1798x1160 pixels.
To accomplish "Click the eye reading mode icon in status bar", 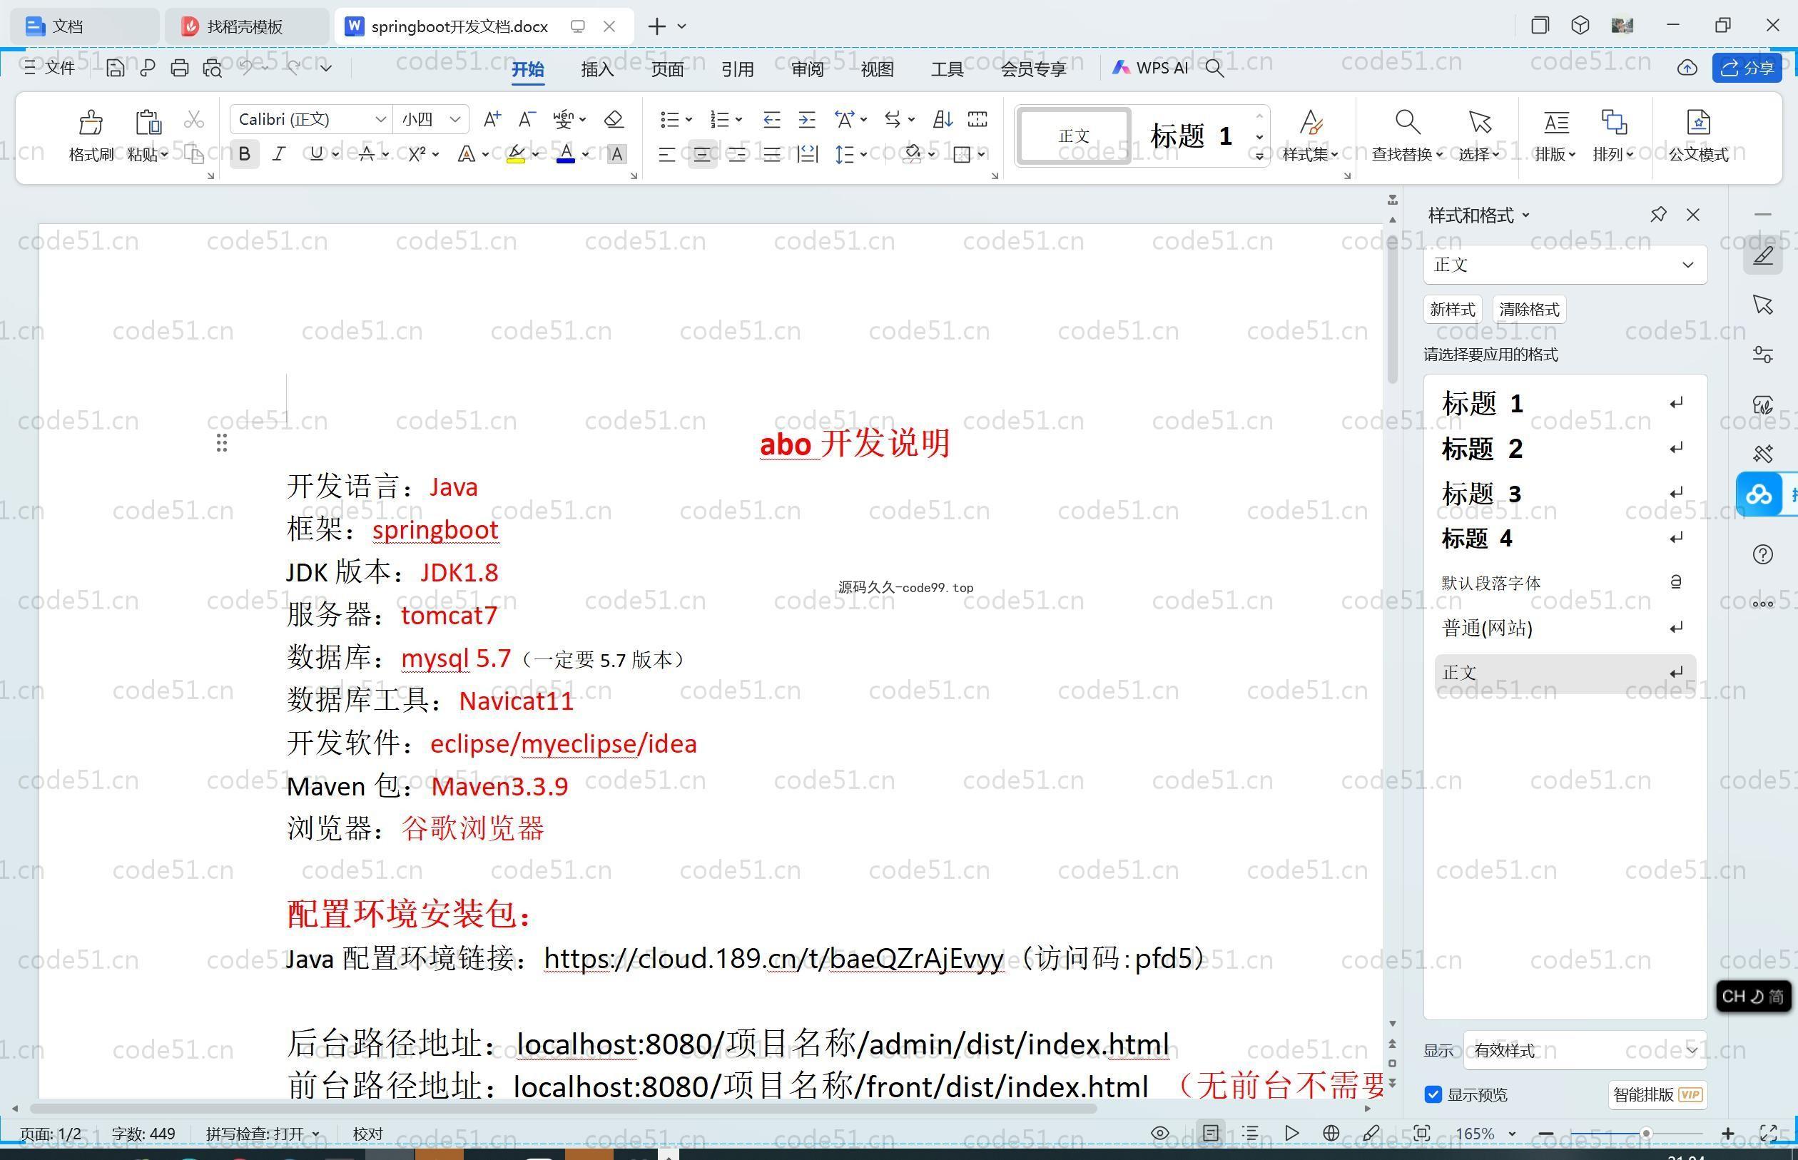I will point(1160,1133).
